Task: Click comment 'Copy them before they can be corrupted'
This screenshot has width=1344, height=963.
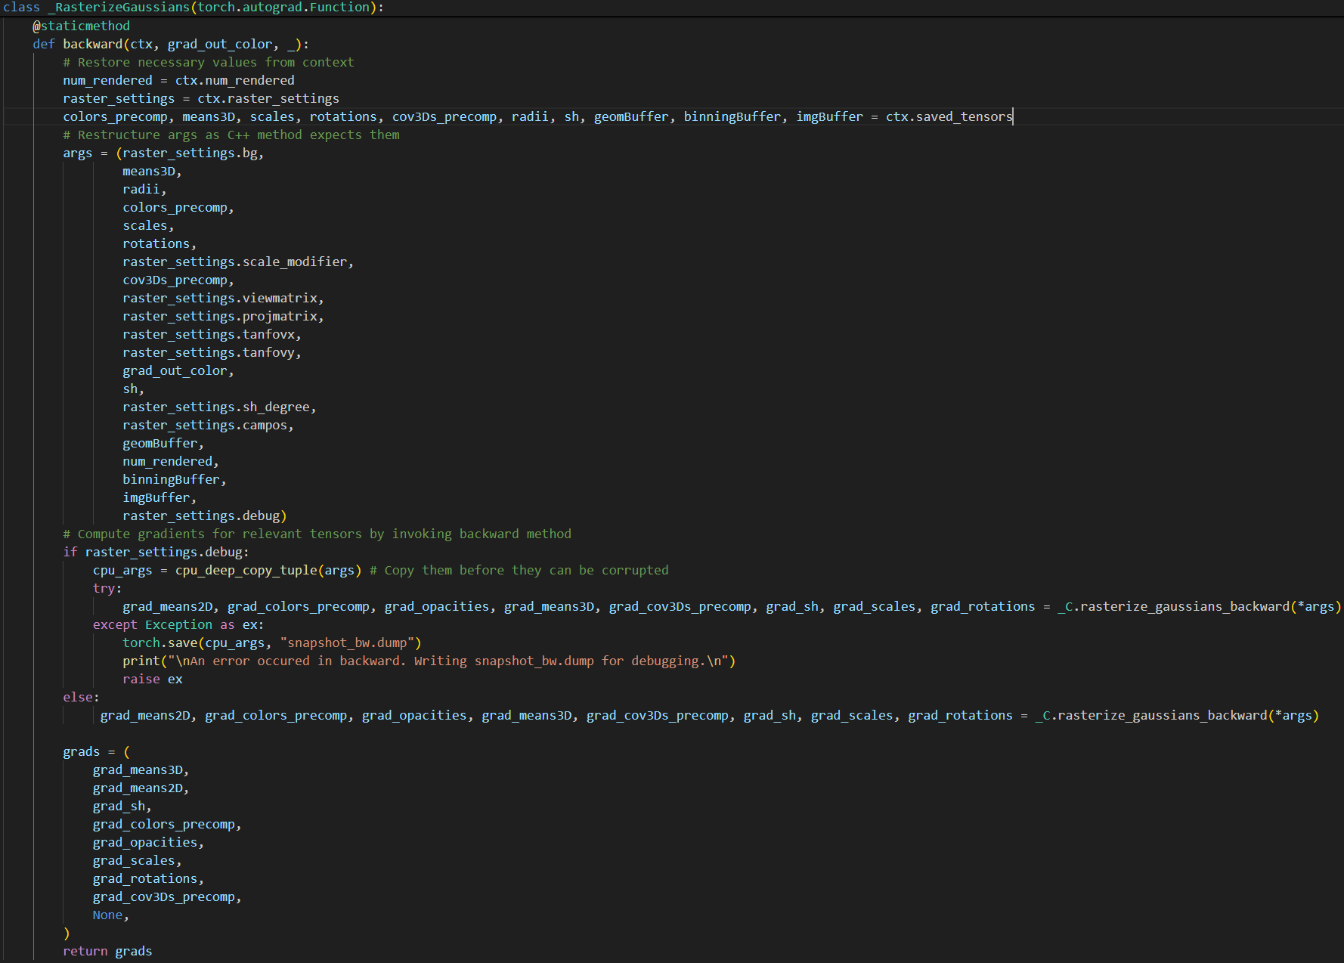Action: (x=519, y=570)
